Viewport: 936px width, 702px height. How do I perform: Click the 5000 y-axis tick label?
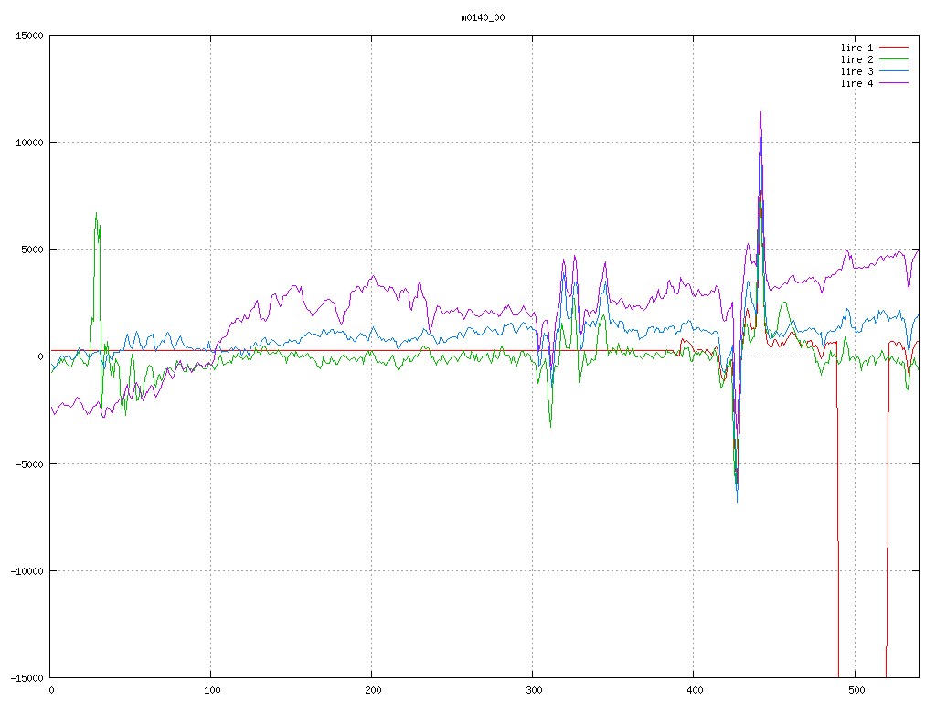[32, 250]
